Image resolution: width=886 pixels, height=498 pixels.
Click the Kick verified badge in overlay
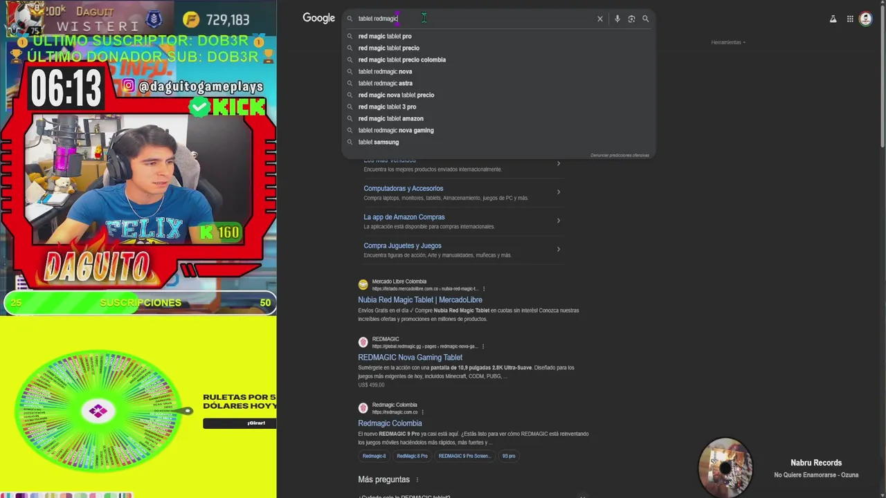[199, 107]
